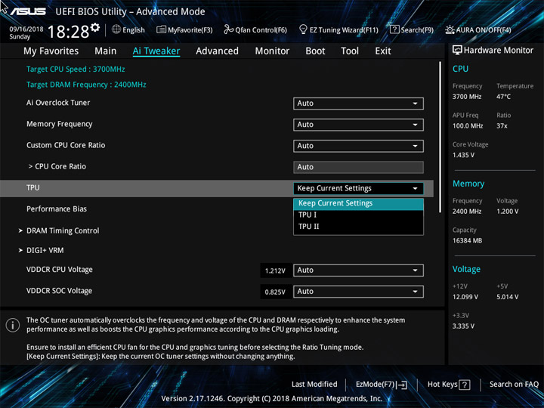Click the 1.435 V core voltage reading
This screenshot has height=408, width=544.
463,155
